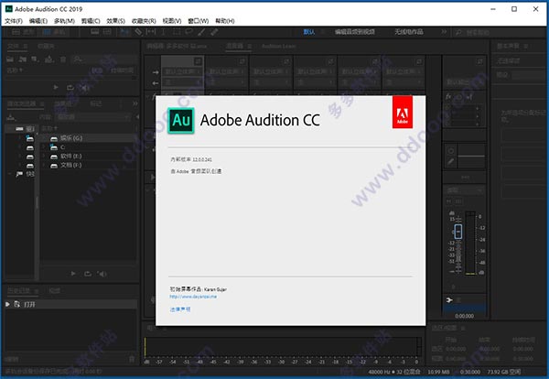Switch to the 收藏夹 panel tab
The width and height of the screenshot is (549, 379).
tap(46, 46)
